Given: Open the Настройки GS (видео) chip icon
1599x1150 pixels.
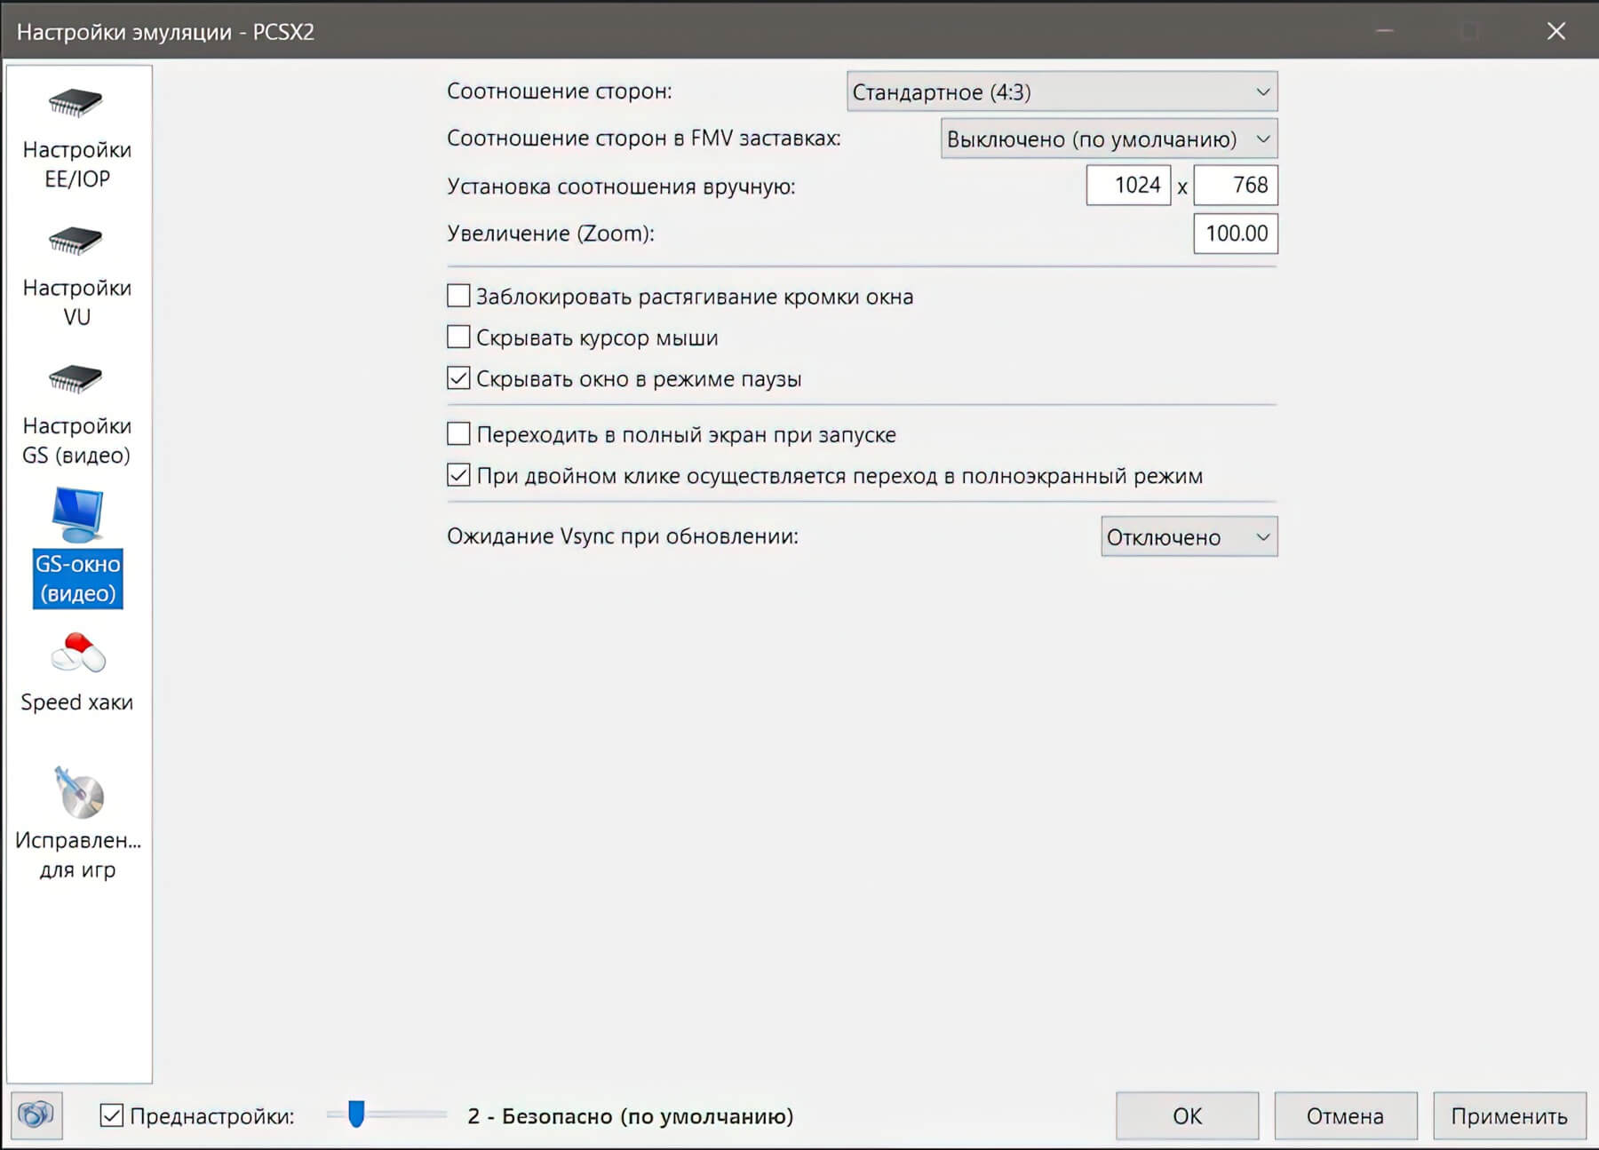Looking at the screenshot, I should click(x=76, y=378).
